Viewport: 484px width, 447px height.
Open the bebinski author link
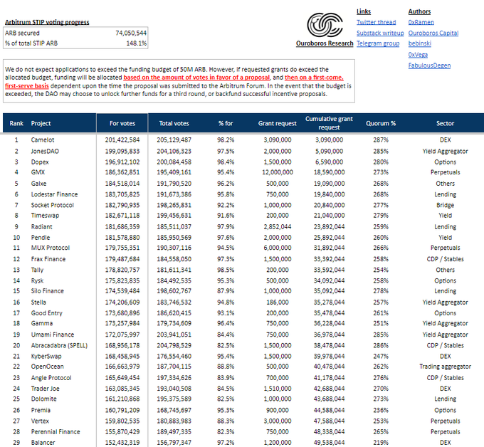[x=420, y=43]
